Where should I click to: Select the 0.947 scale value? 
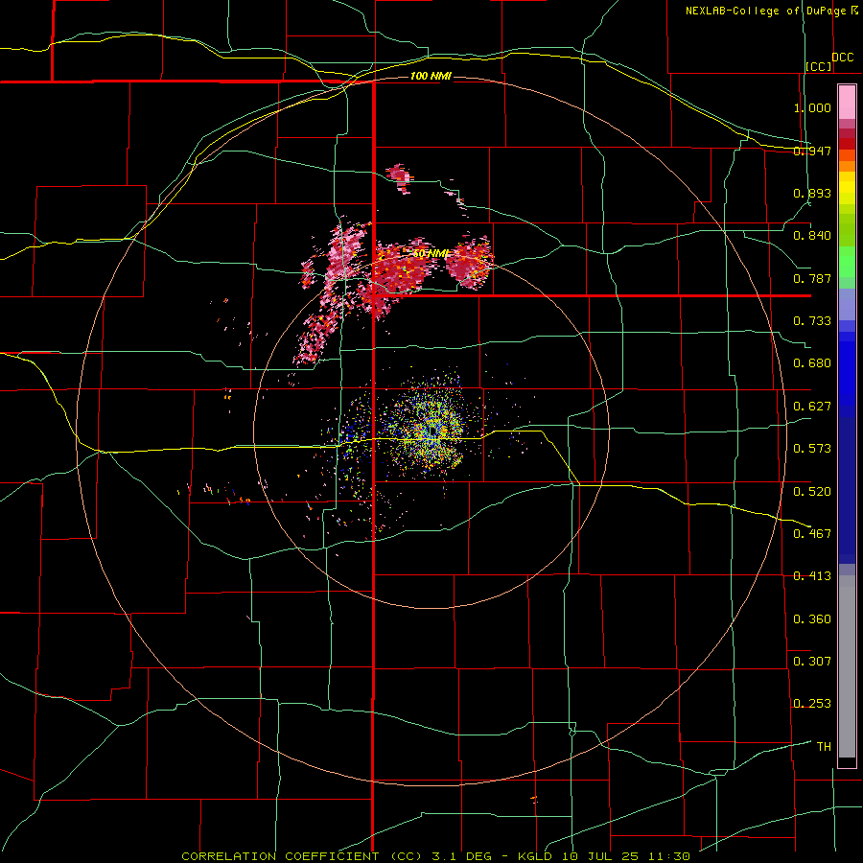812,151
